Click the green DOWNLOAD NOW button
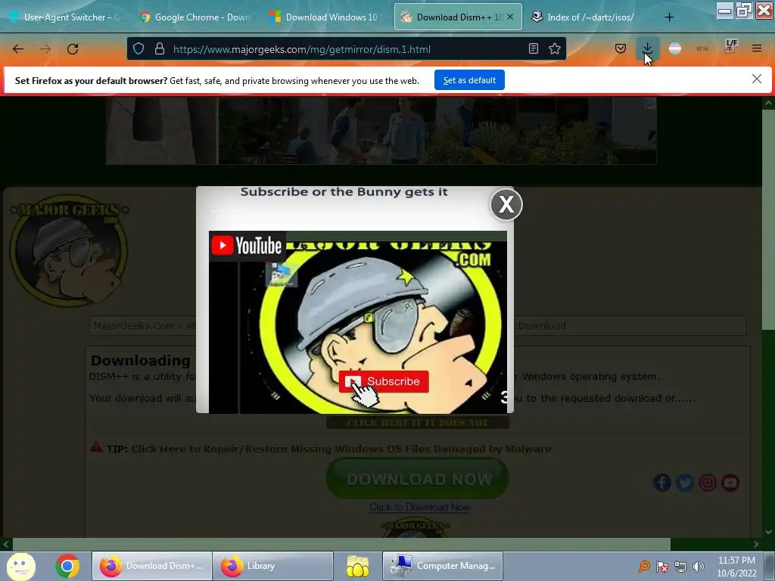The image size is (775, 581). coord(418,478)
